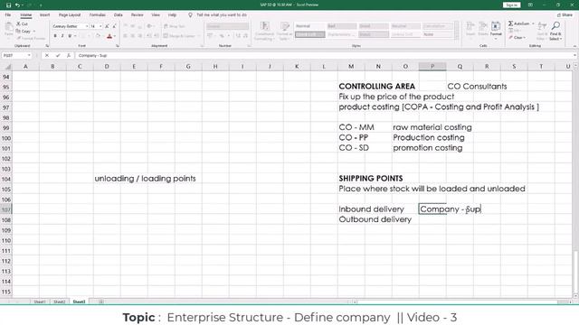Screen dimensions: 579x325
Task: Click the SHIPPING POINTS cell
Action: (x=371, y=179)
